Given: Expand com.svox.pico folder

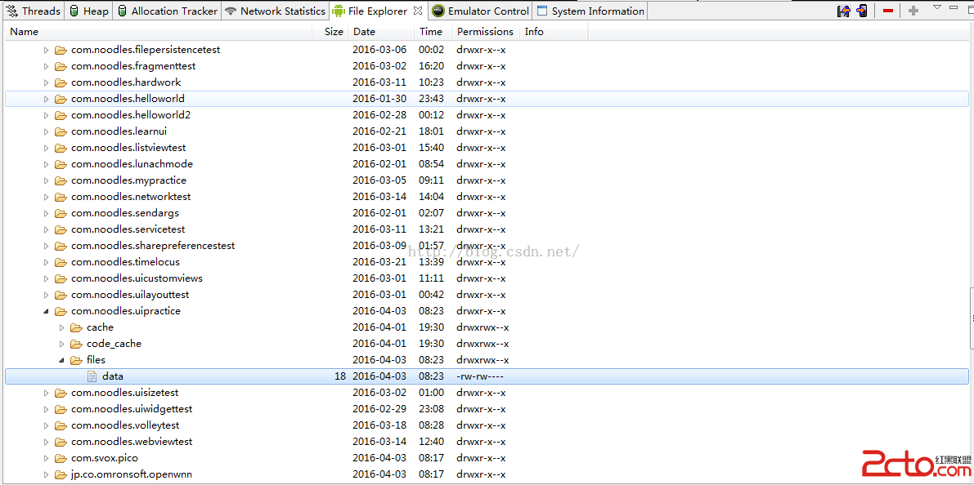Looking at the screenshot, I should click(x=46, y=458).
